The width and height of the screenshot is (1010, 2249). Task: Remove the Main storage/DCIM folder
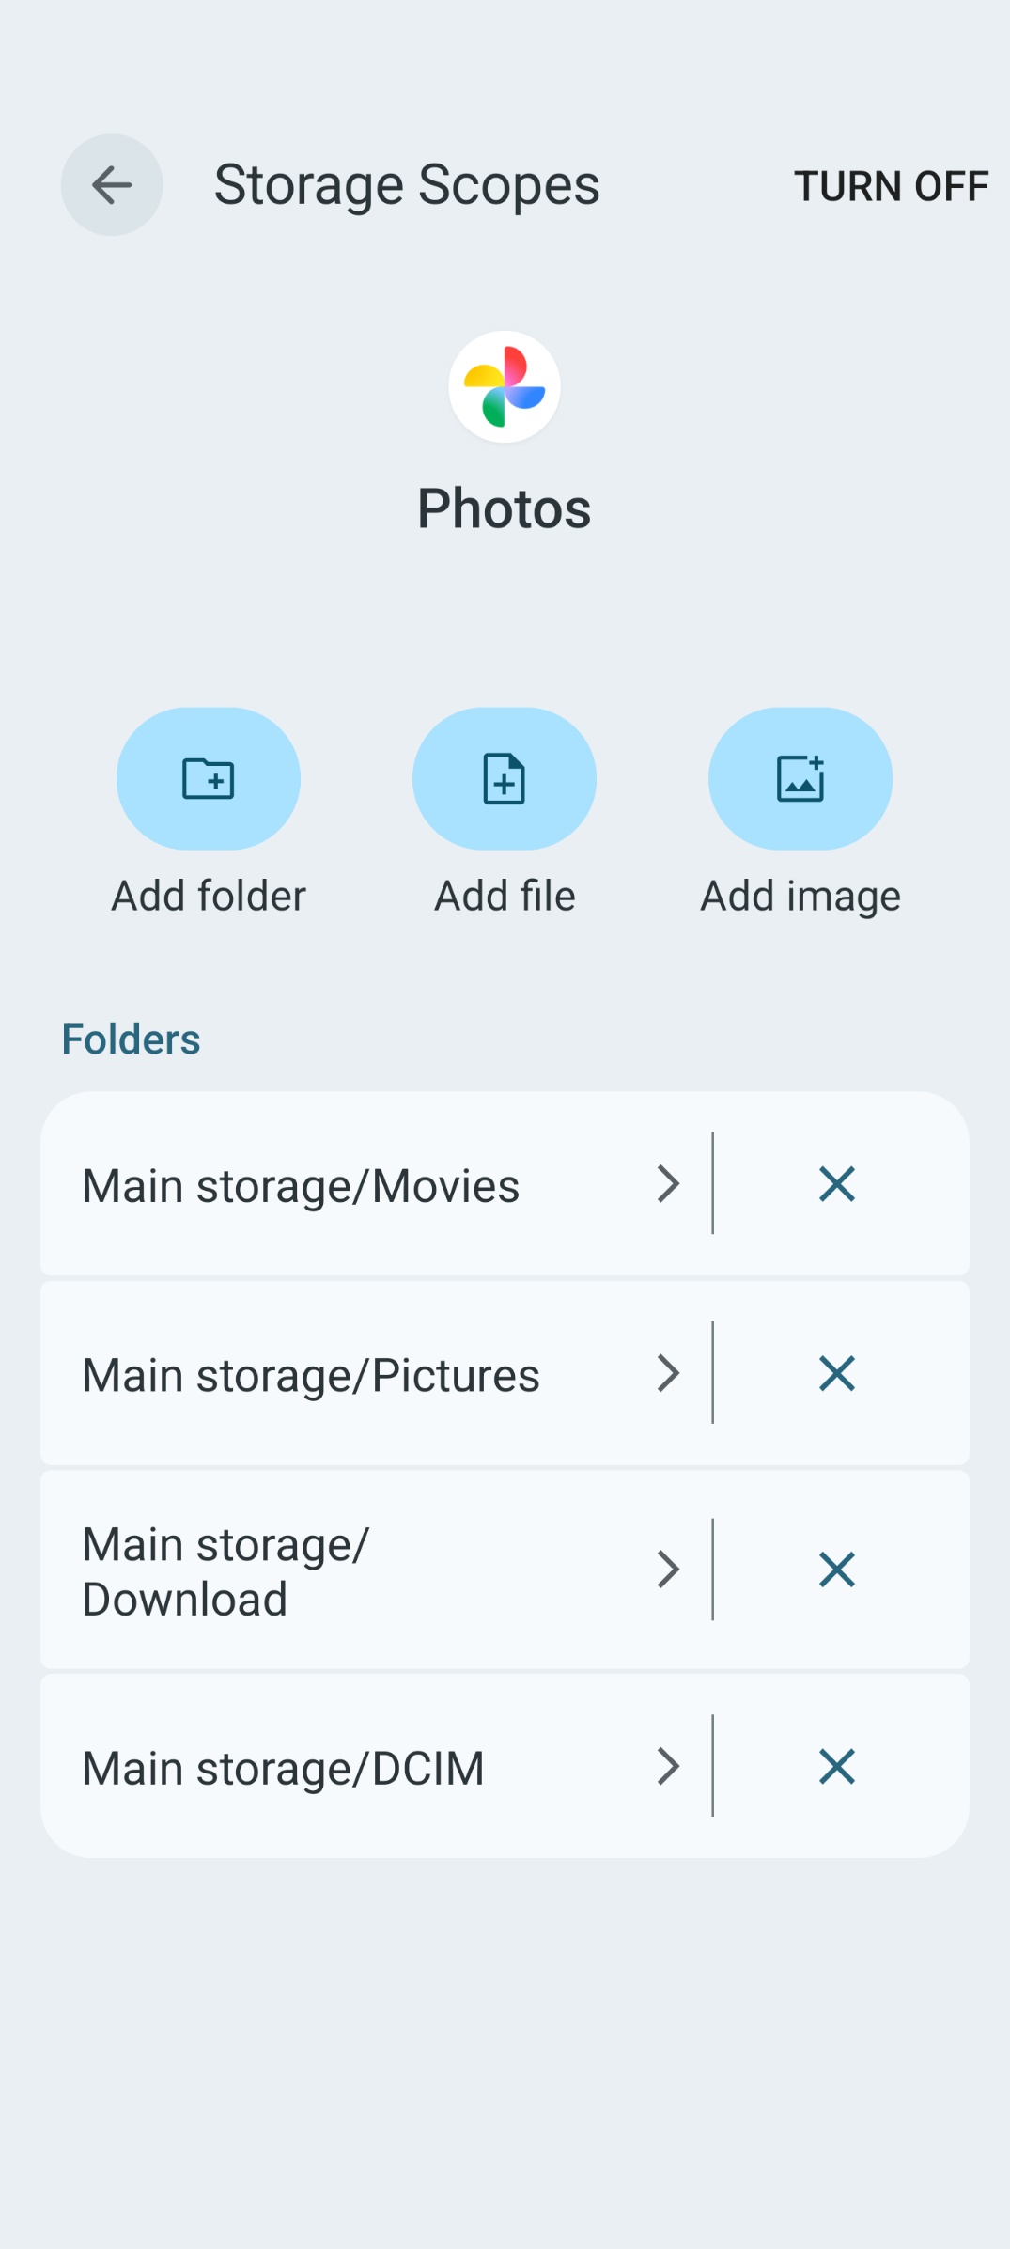tap(836, 1767)
